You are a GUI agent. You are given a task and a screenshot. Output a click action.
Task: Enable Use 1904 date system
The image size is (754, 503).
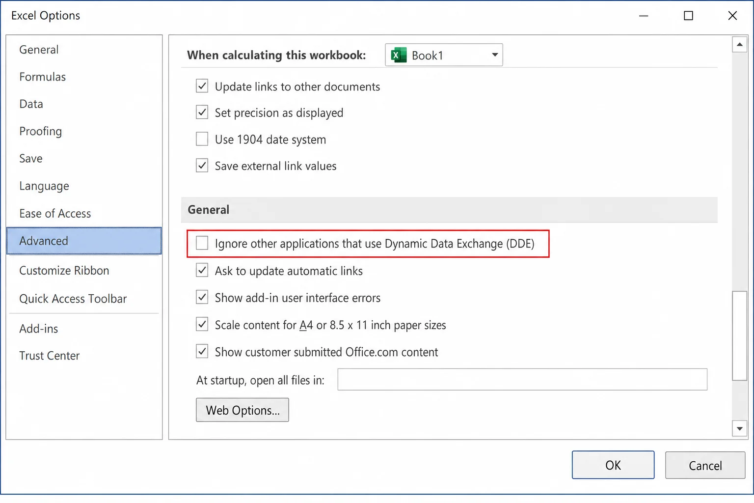pos(202,139)
